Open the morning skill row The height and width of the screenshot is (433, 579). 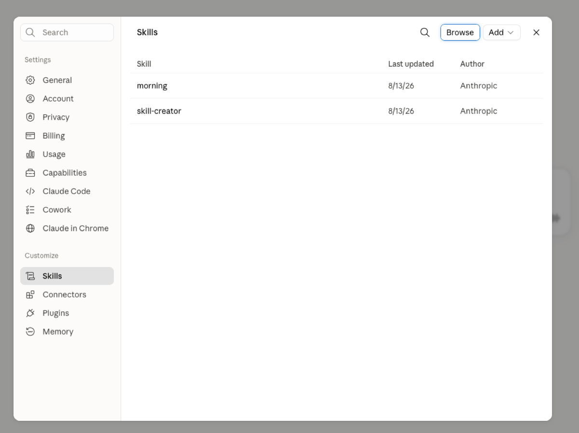[x=336, y=86]
